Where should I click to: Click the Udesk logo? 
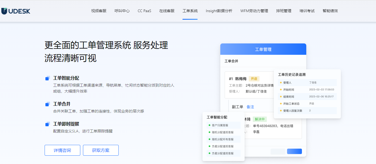click(16, 11)
